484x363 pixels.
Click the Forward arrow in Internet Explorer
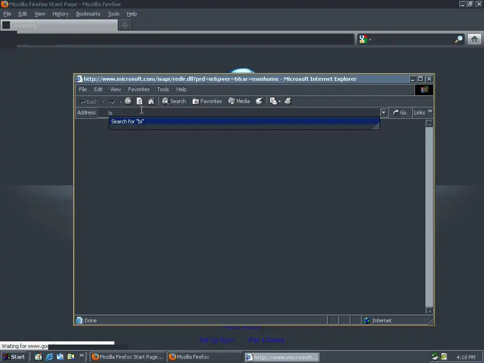[x=112, y=101]
